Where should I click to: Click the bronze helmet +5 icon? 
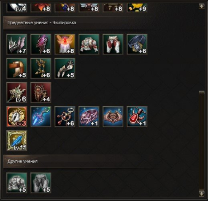tap(17, 68)
